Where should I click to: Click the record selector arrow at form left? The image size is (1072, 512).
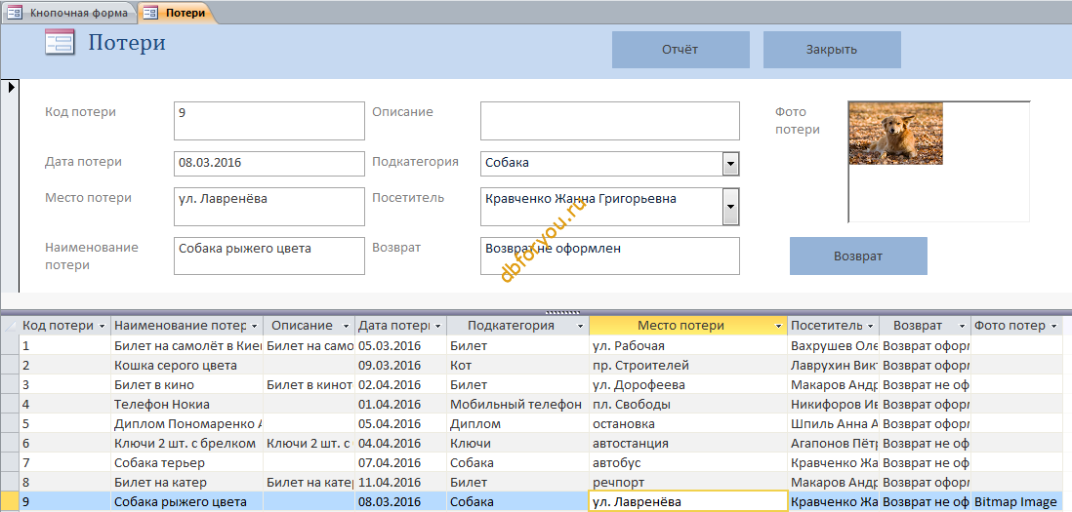(x=11, y=87)
